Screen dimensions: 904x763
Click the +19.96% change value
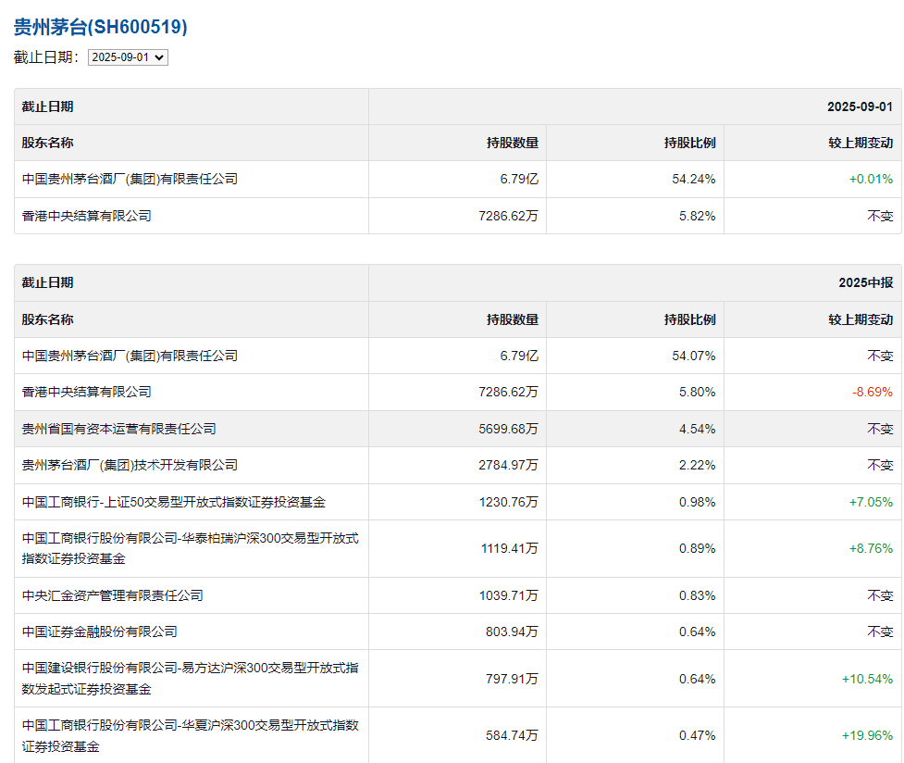pos(867,735)
